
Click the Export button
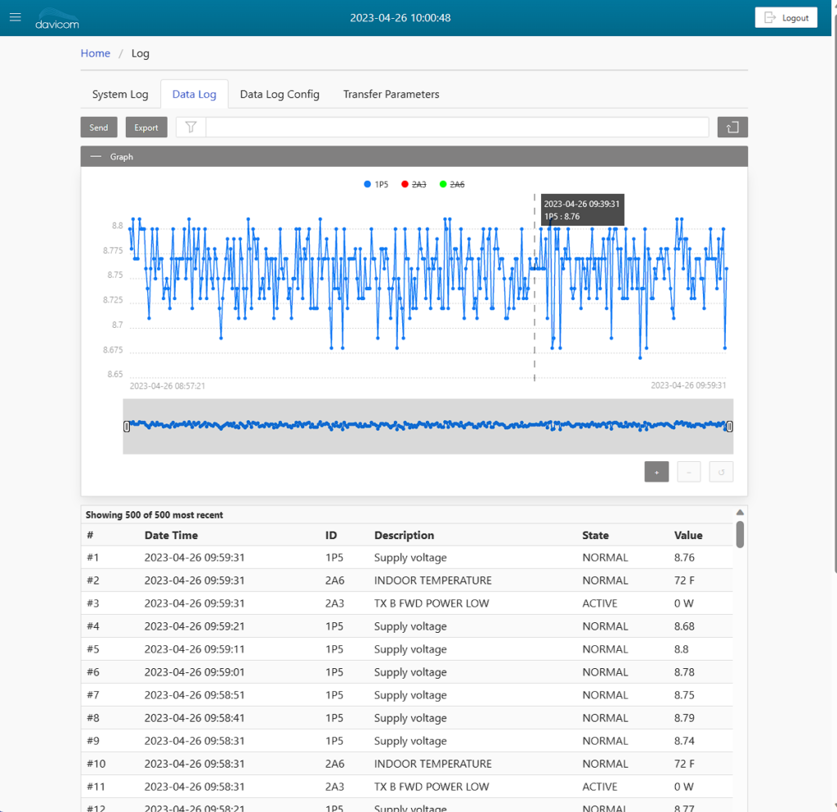pos(146,128)
